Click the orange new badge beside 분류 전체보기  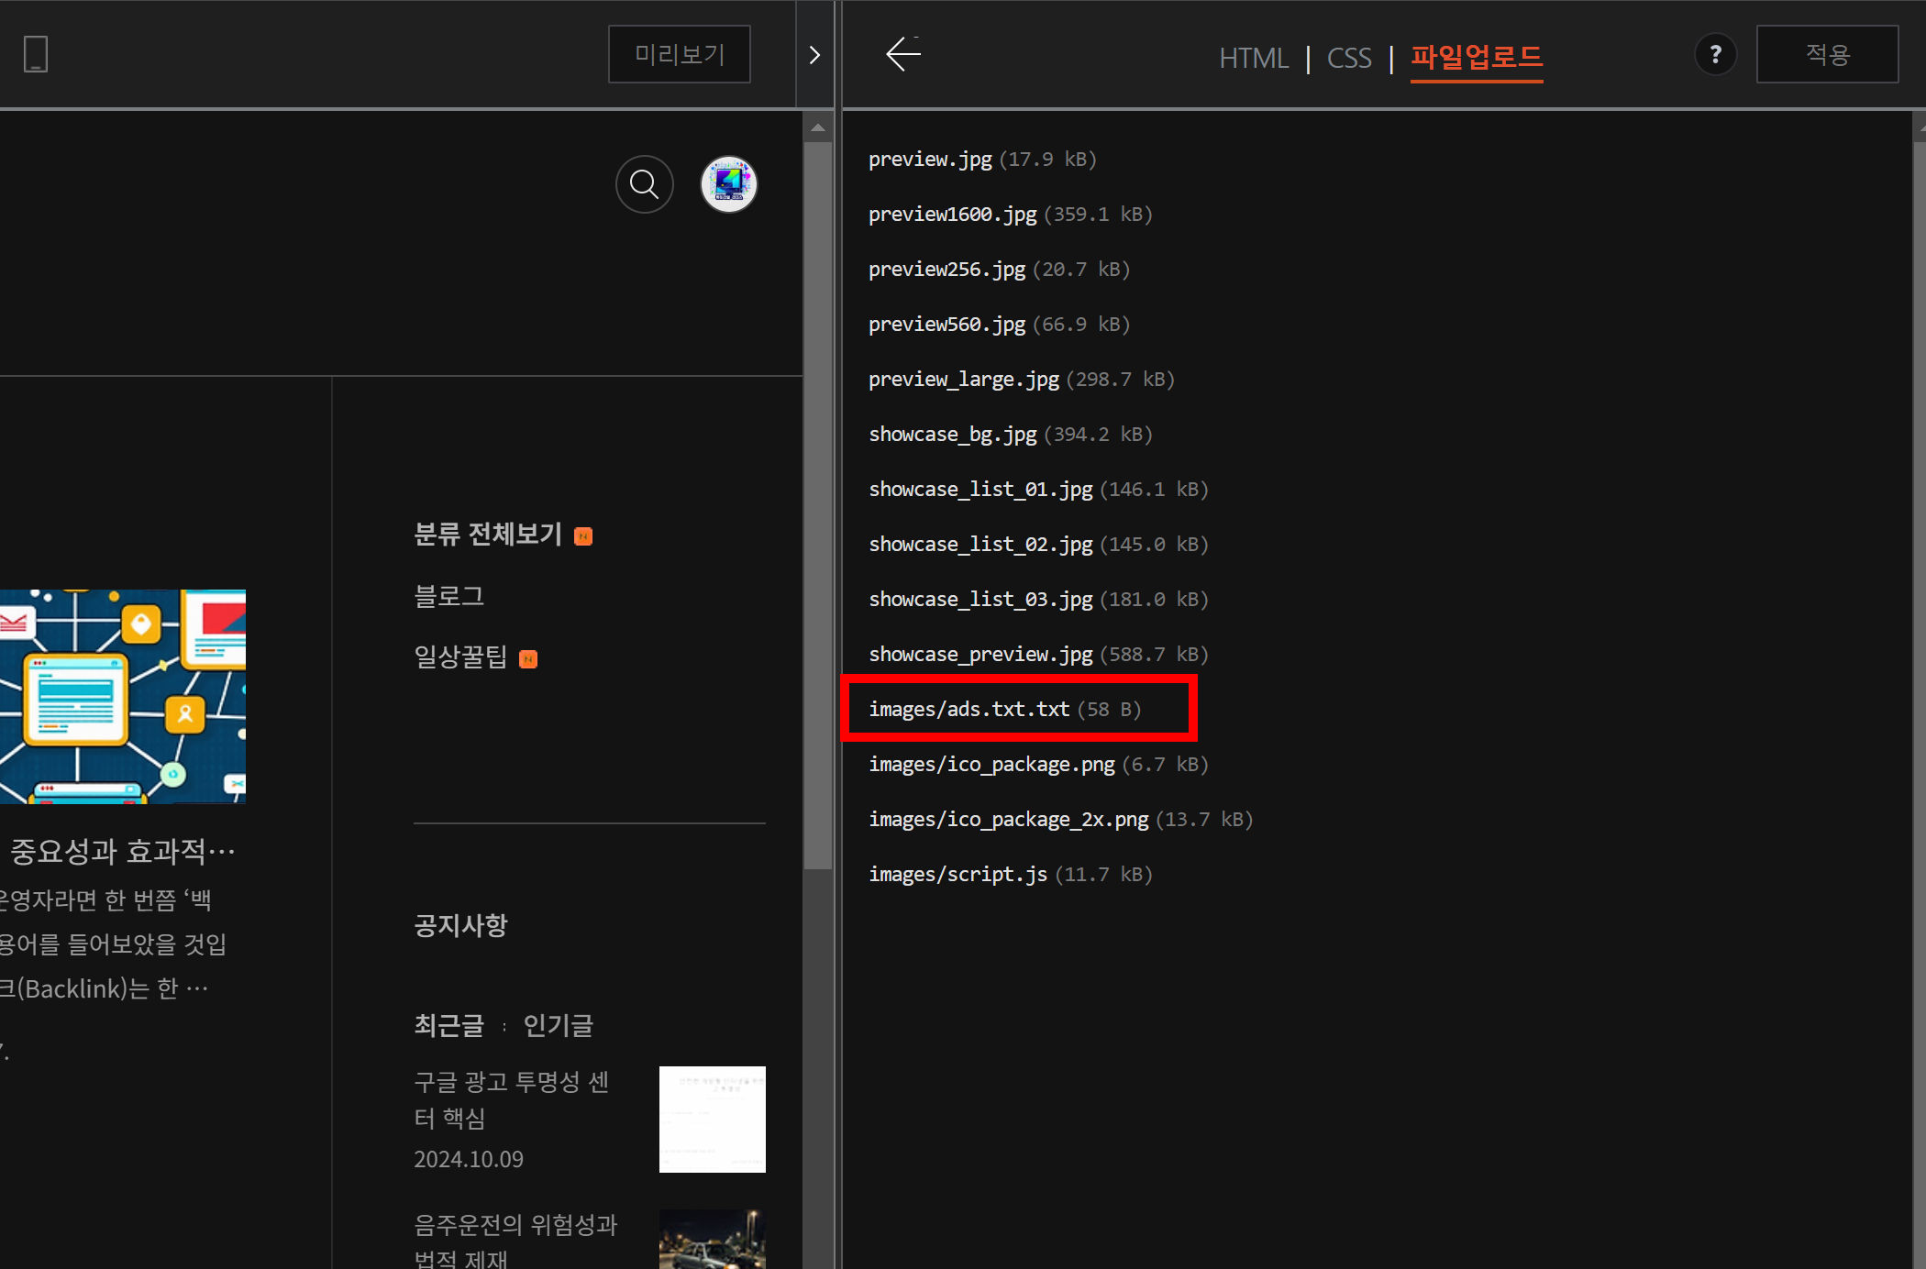pyautogui.click(x=583, y=536)
